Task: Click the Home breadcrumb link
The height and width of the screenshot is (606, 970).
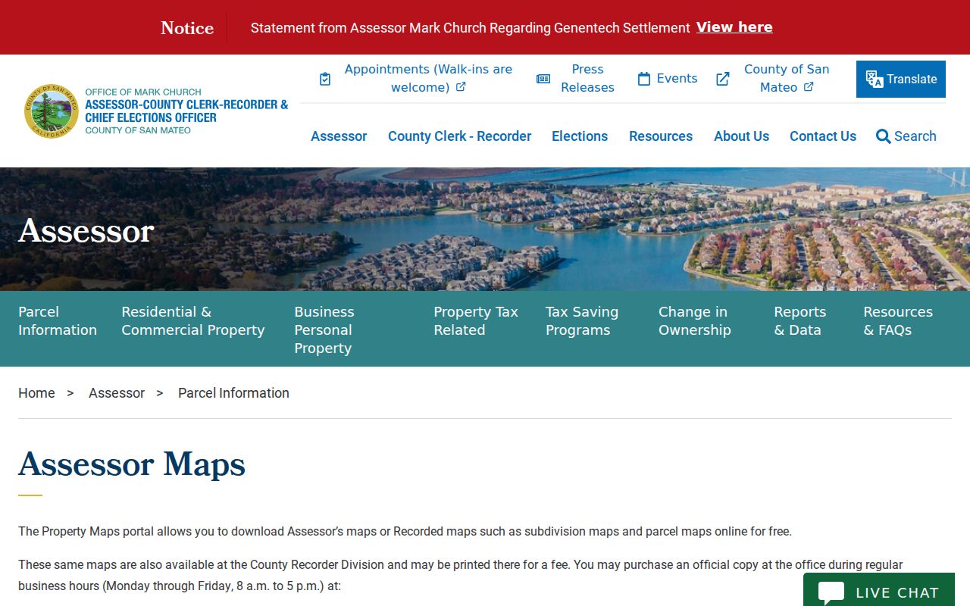Action: [x=36, y=393]
